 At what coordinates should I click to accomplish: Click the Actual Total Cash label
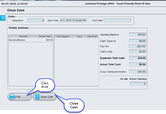110,64
